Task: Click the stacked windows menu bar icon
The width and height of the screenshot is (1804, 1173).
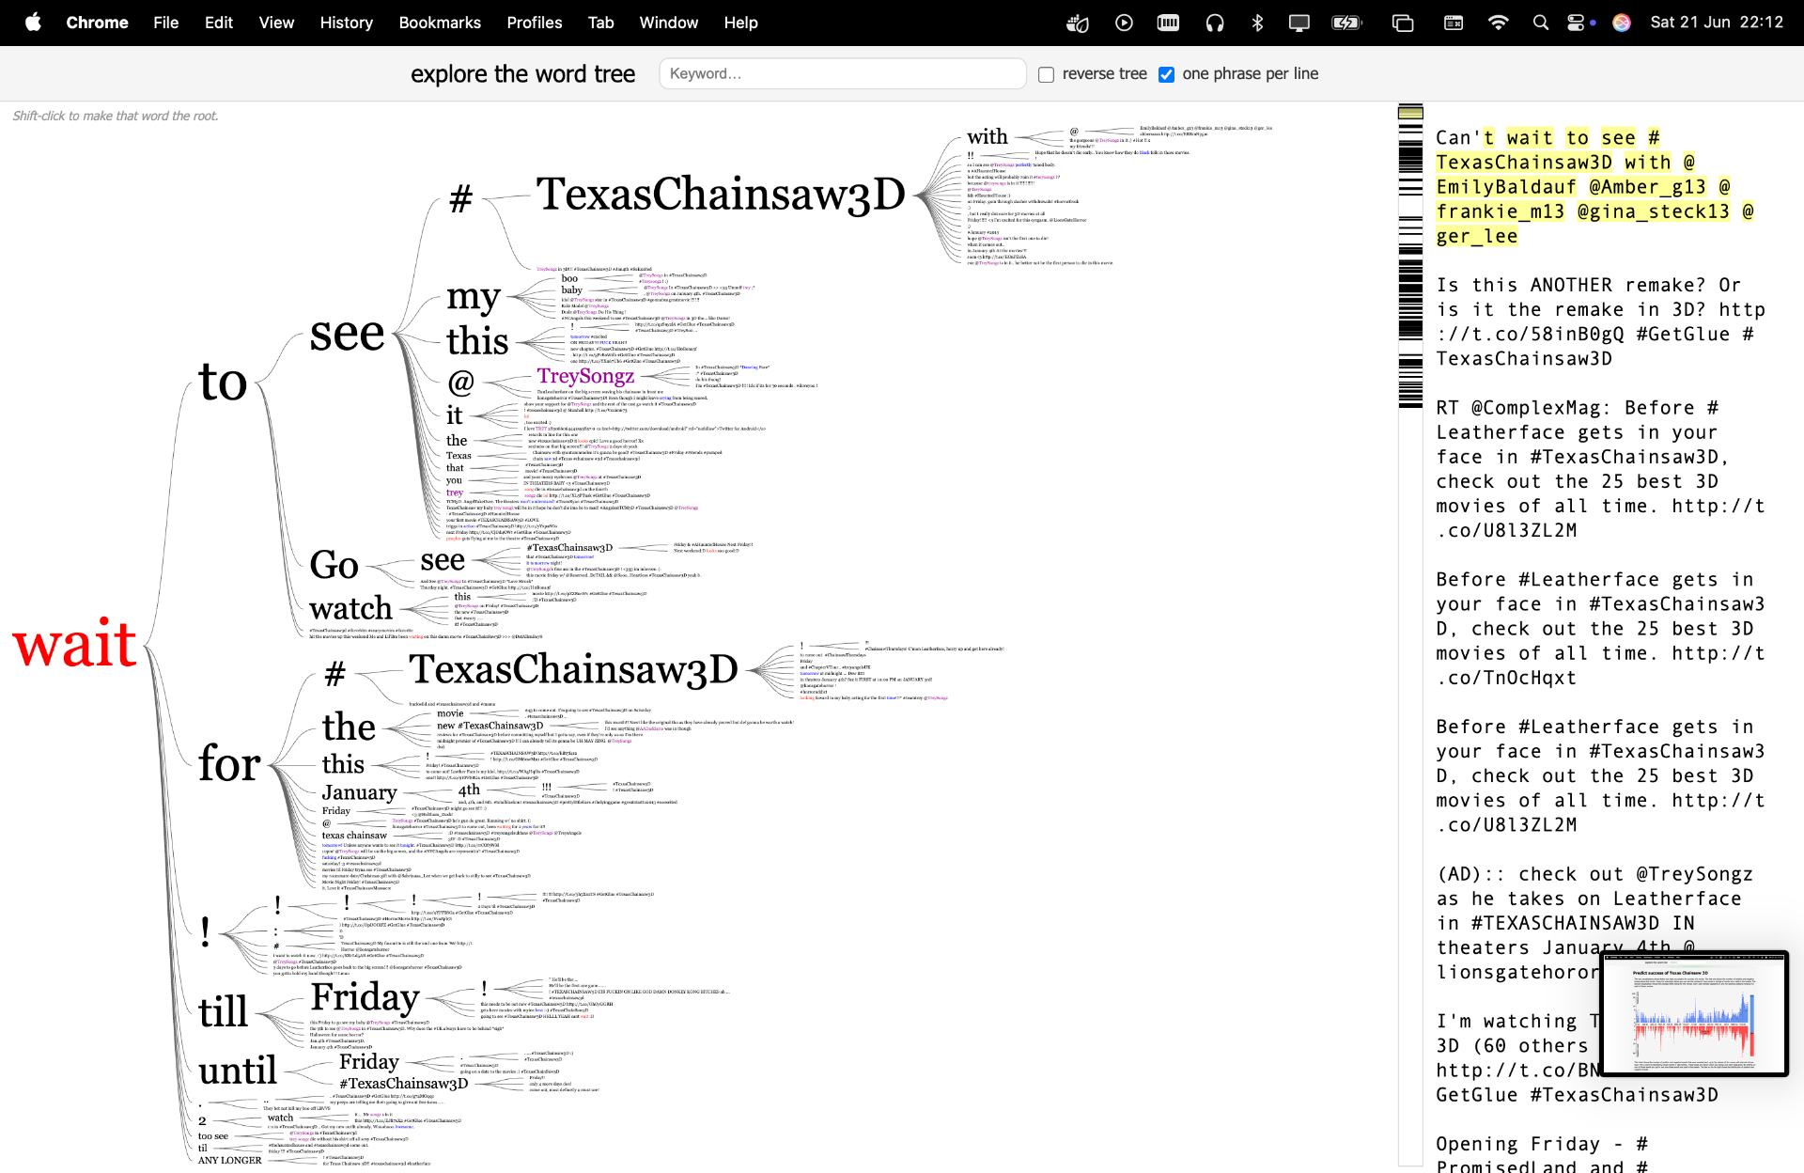Action: click(x=1403, y=23)
